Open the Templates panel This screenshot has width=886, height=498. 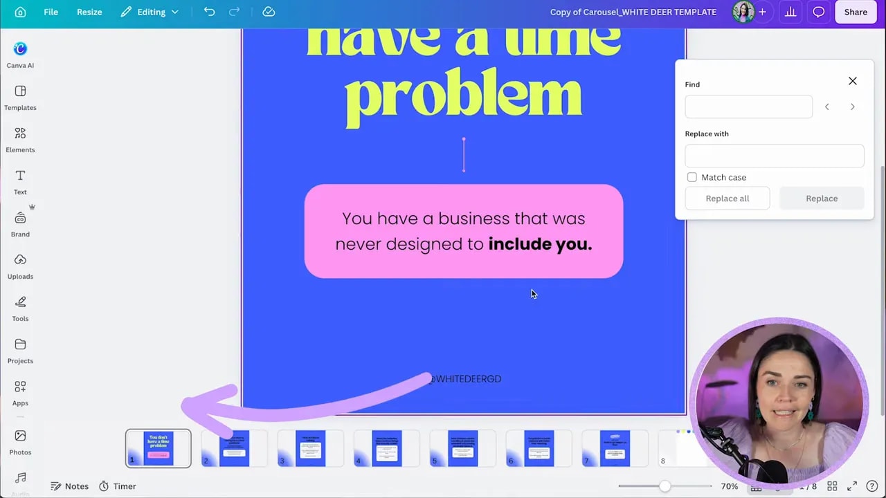(x=20, y=98)
